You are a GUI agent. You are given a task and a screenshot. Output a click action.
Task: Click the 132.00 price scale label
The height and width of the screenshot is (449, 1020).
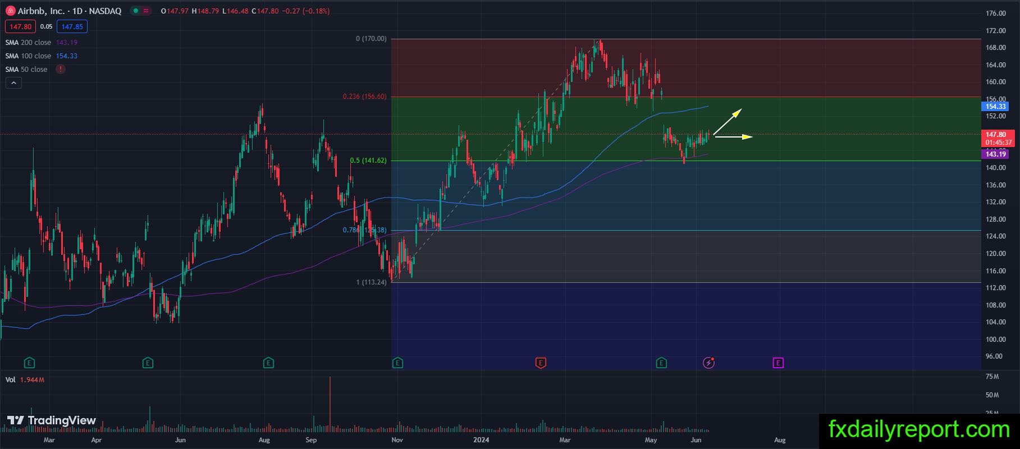995,202
